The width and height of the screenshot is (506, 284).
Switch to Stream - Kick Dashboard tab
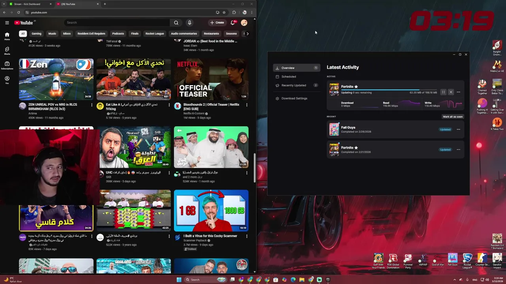[28, 4]
